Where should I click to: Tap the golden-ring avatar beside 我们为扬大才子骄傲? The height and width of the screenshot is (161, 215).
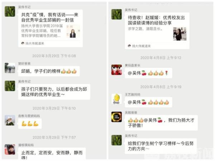[x=116, y=117]
